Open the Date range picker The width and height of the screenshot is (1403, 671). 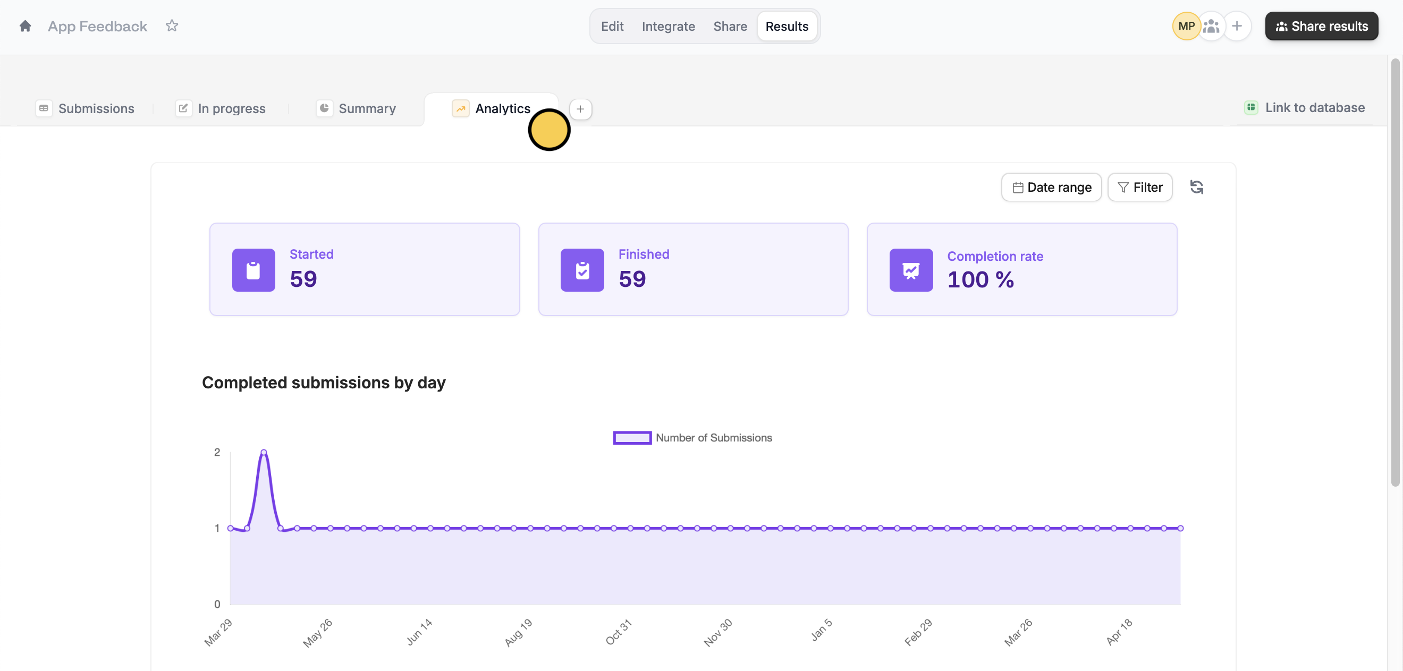point(1051,188)
